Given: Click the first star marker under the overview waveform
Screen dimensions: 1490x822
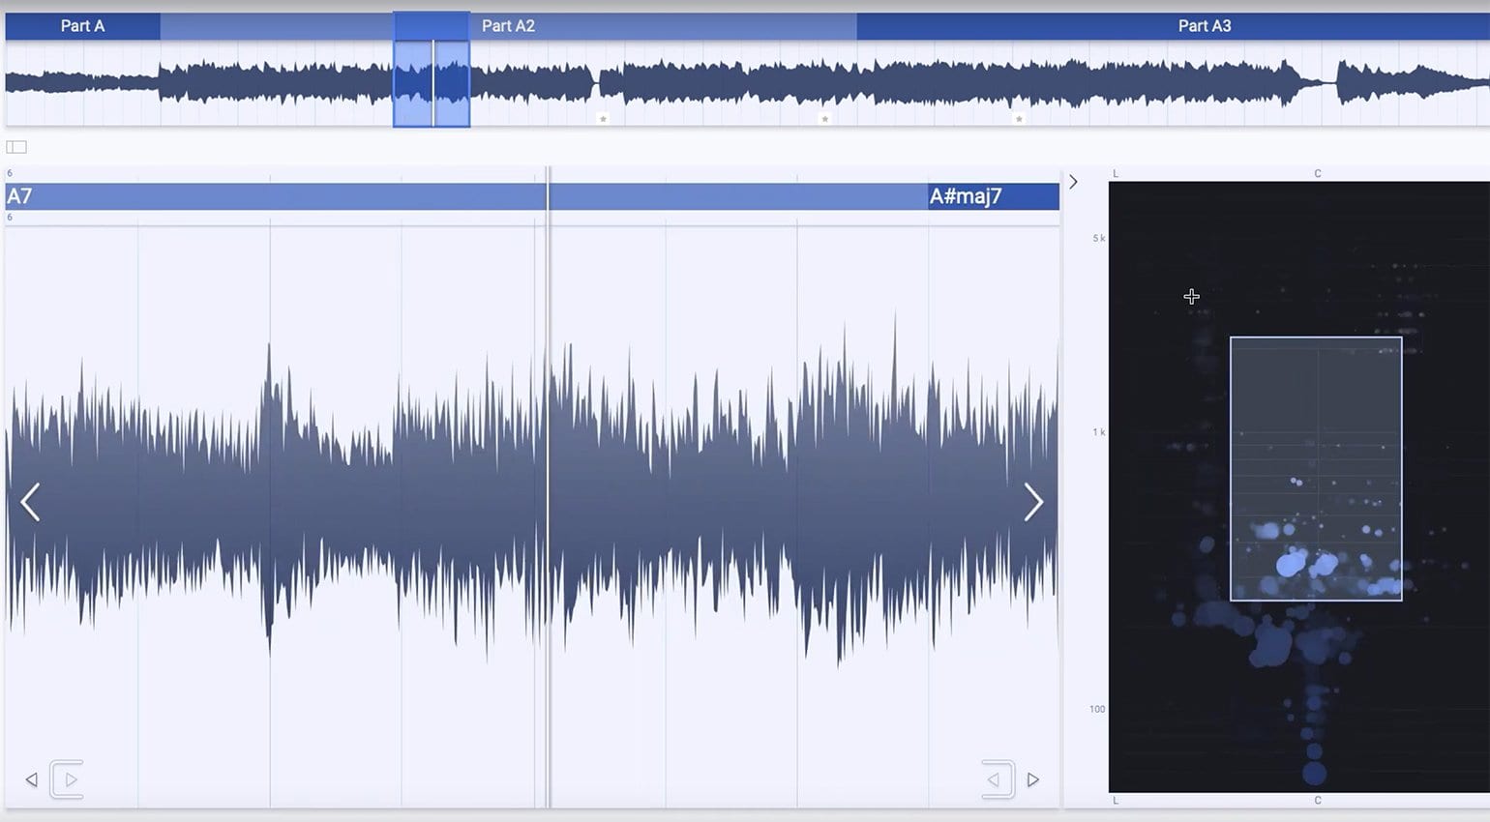Looking at the screenshot, I should click(x=603, y=120).
